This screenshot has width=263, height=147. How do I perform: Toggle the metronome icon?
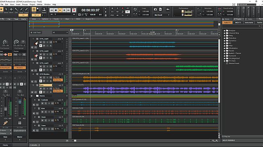(x=106, y=15)
